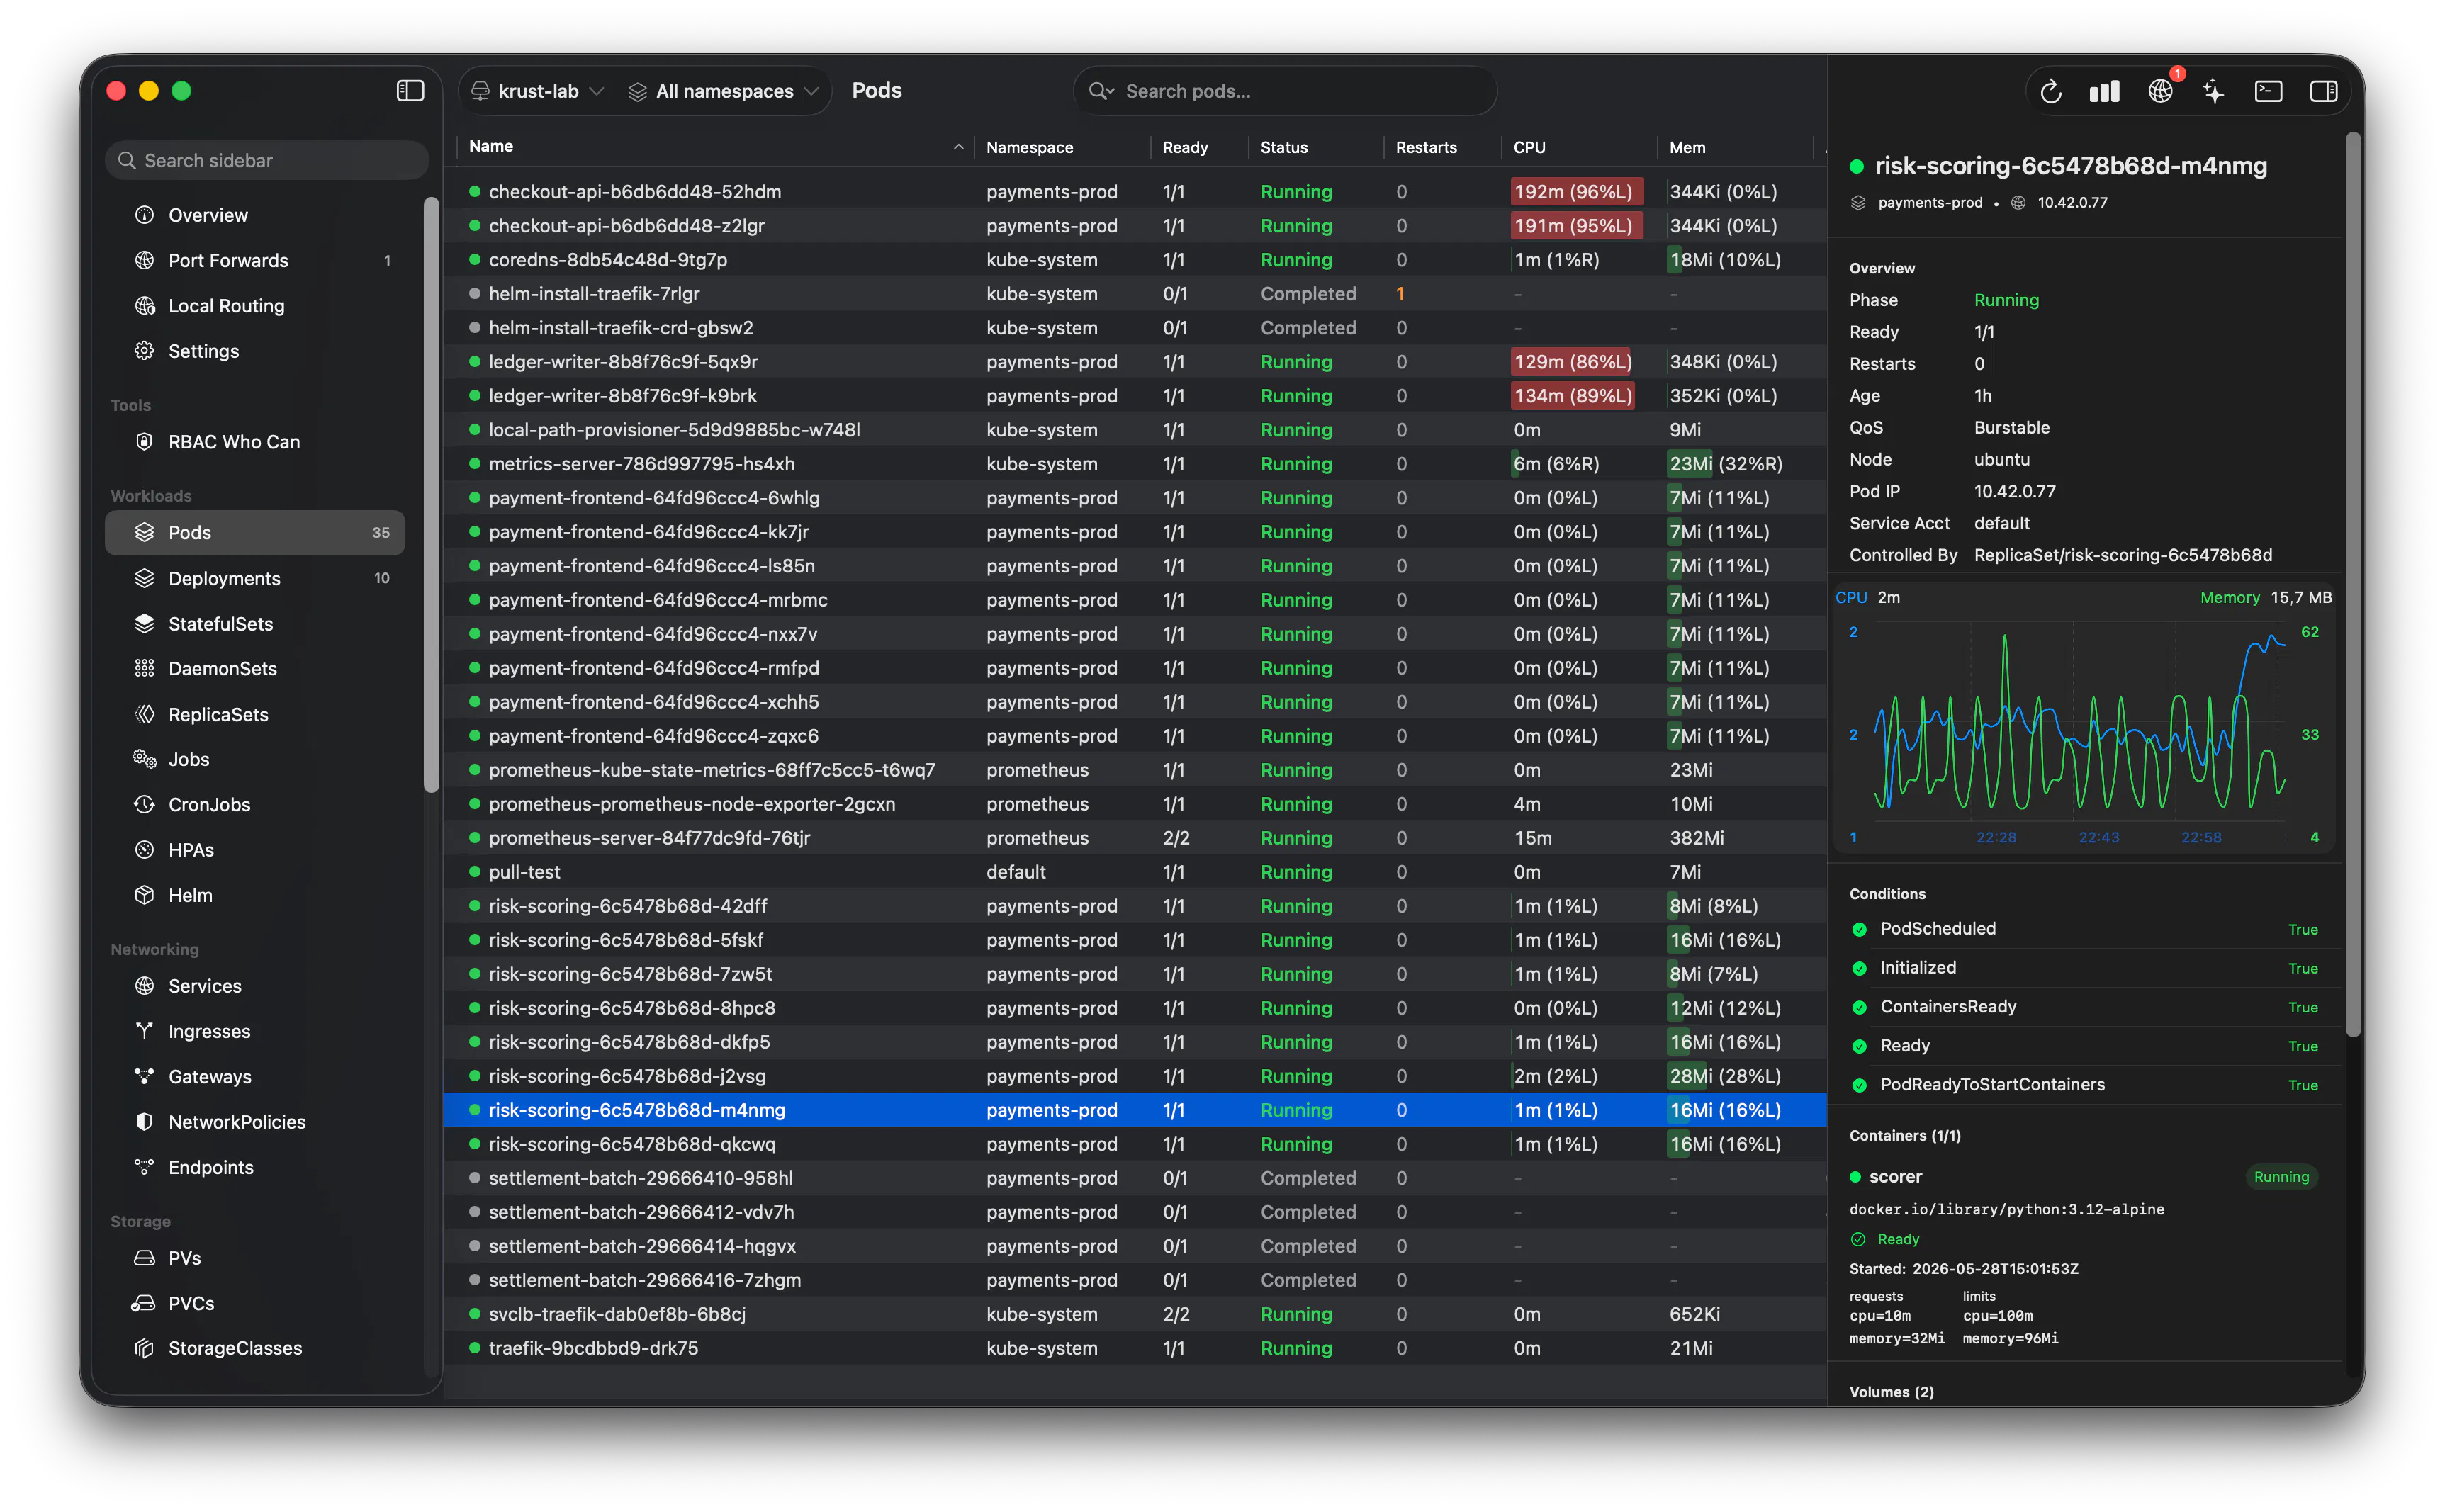The width and height of the screenshot is (2445, 1512).
Task: Click the refresh icon in toolbar
Action: coord(2051,91)
